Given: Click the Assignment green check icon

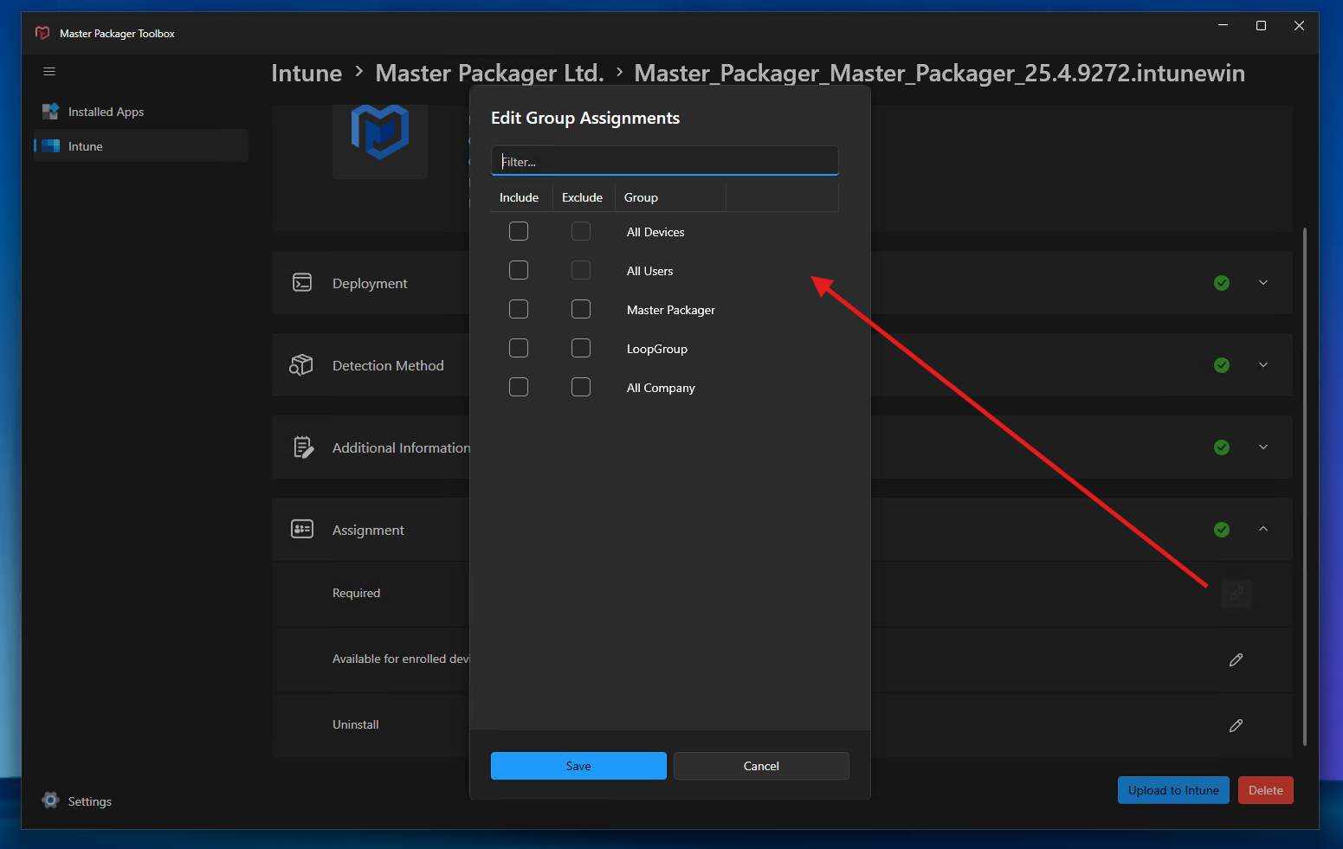Looking at the screenshot, I should tap(1222, 530).
